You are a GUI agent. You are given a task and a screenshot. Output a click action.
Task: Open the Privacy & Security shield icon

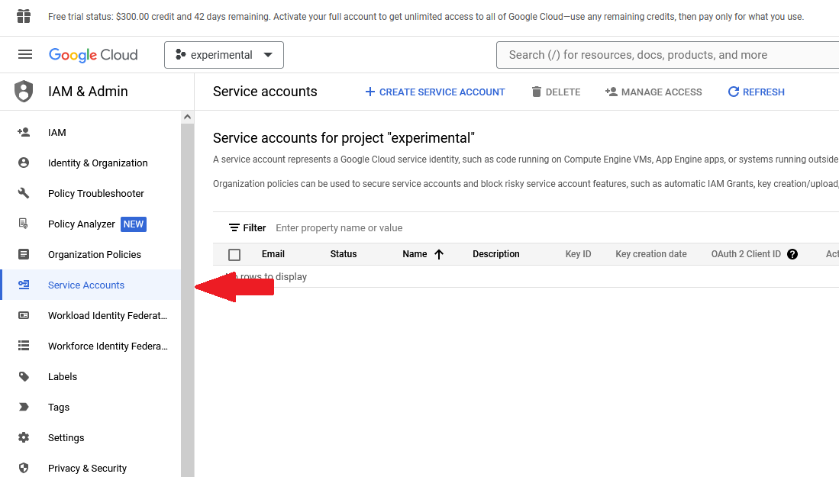25,468
